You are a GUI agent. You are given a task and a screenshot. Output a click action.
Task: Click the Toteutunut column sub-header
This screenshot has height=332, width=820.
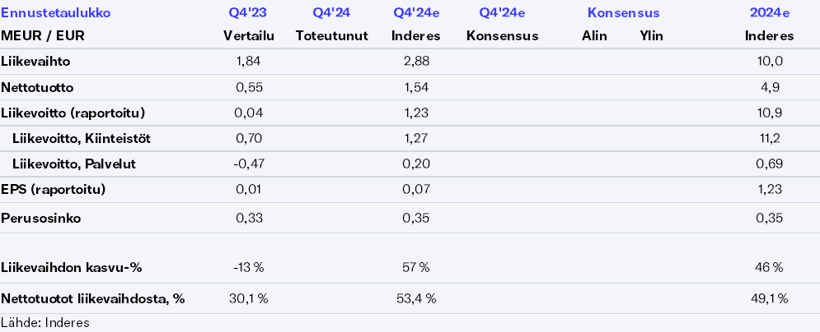coord(332,35)
